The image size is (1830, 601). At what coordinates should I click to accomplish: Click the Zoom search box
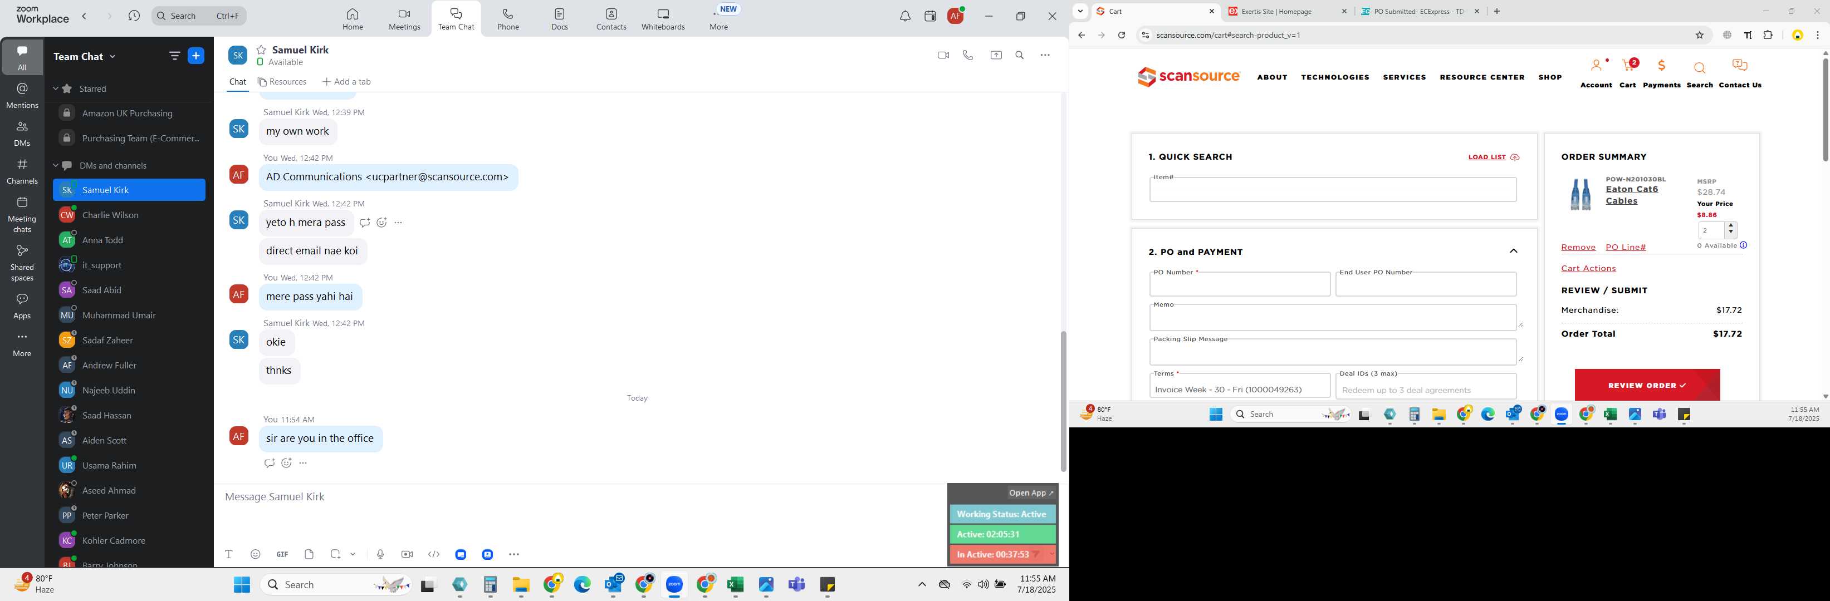coord(199,16)
